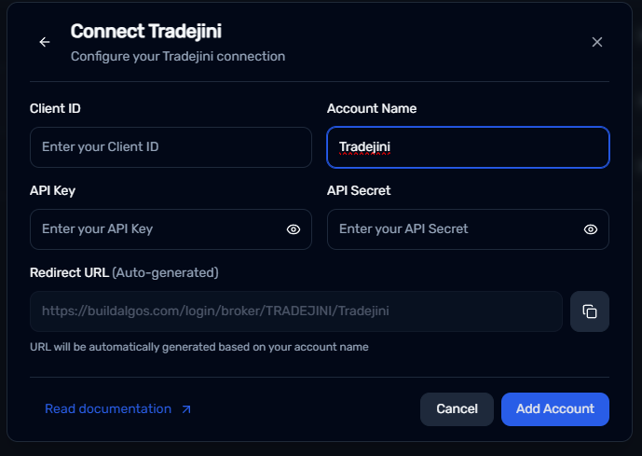The height and width of the screenshot is (456, 642).
Task: Open the Read documentation link
Action: click(108, 409)
